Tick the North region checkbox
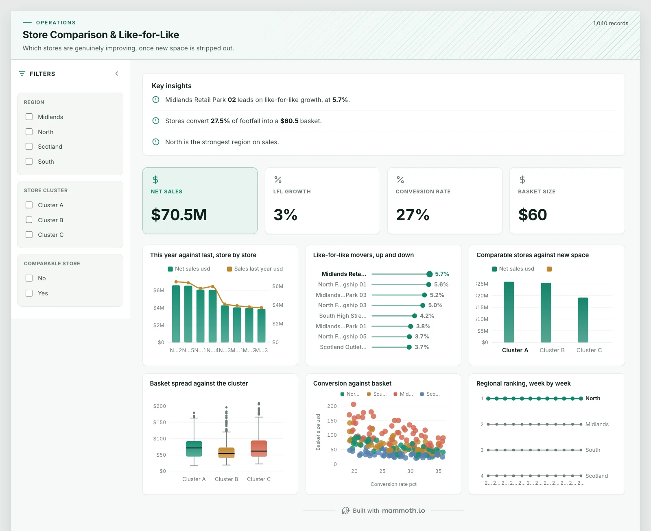Viewport: 651px width, 531px height. [29, 132]
